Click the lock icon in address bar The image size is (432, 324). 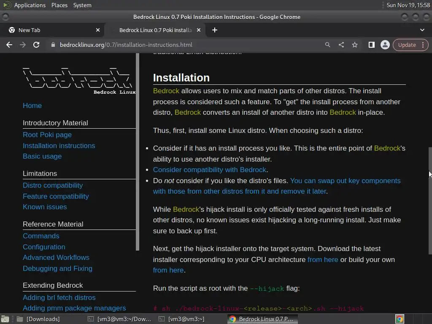pyautogui.click(x=53, y=45)
